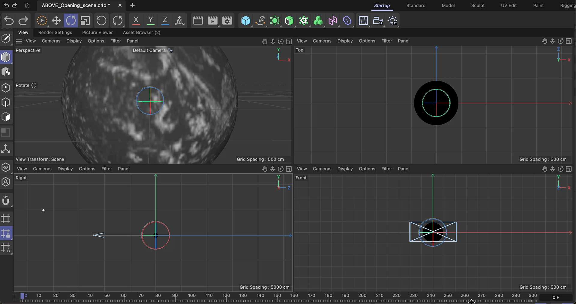The height and width of the screenshot is (304, 576).
Task: Click frame 150 on the timeline ruler
Action: click(x=277, y=296)
